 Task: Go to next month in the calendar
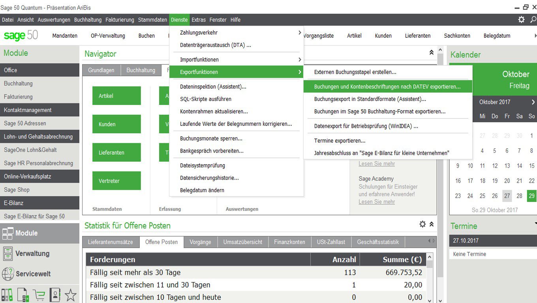(x=533, y=102)
